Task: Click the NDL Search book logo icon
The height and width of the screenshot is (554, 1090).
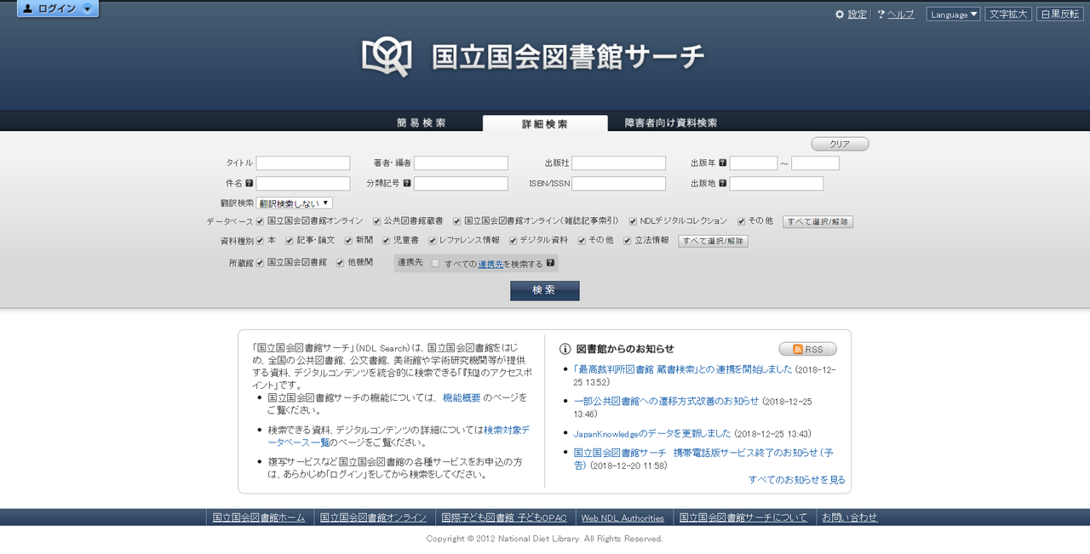Action: coord(387,56)
